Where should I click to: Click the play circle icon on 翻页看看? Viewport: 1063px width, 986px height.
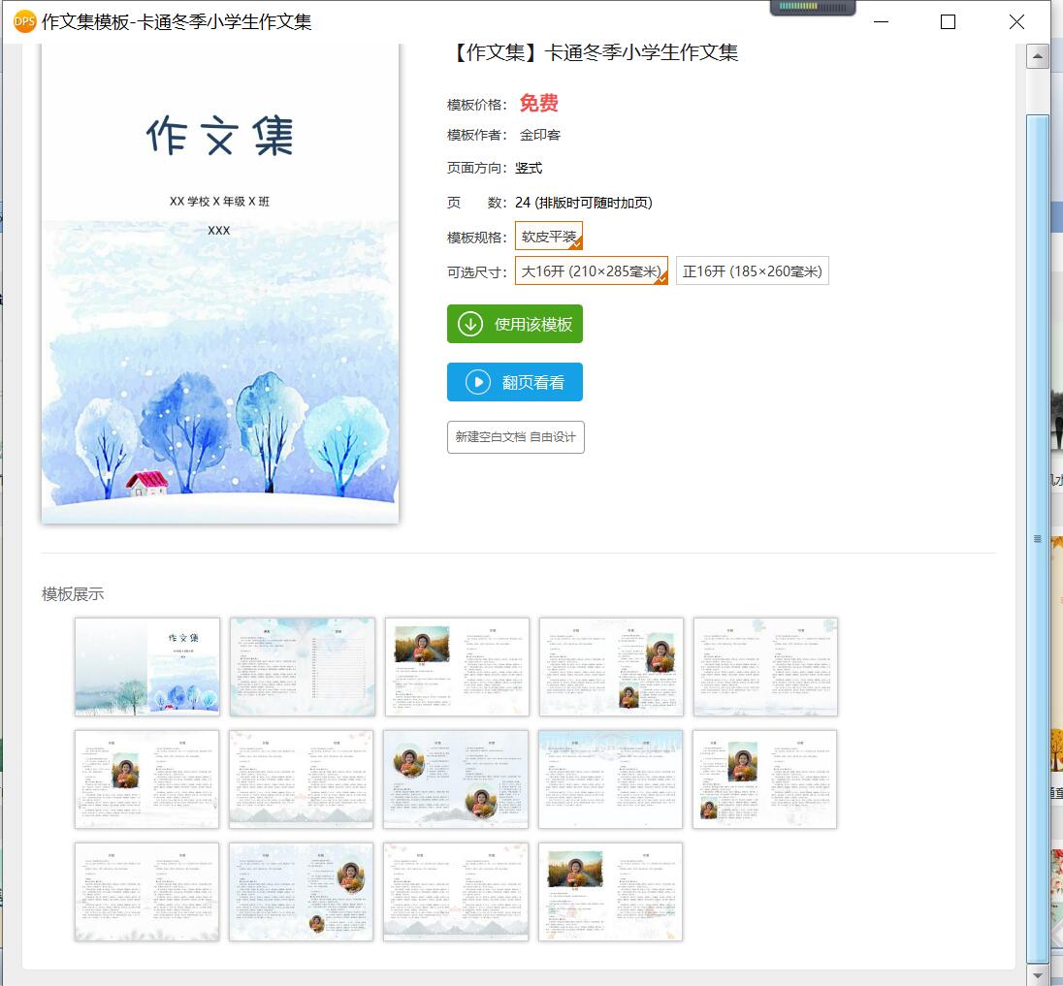(x=478, y=382)
